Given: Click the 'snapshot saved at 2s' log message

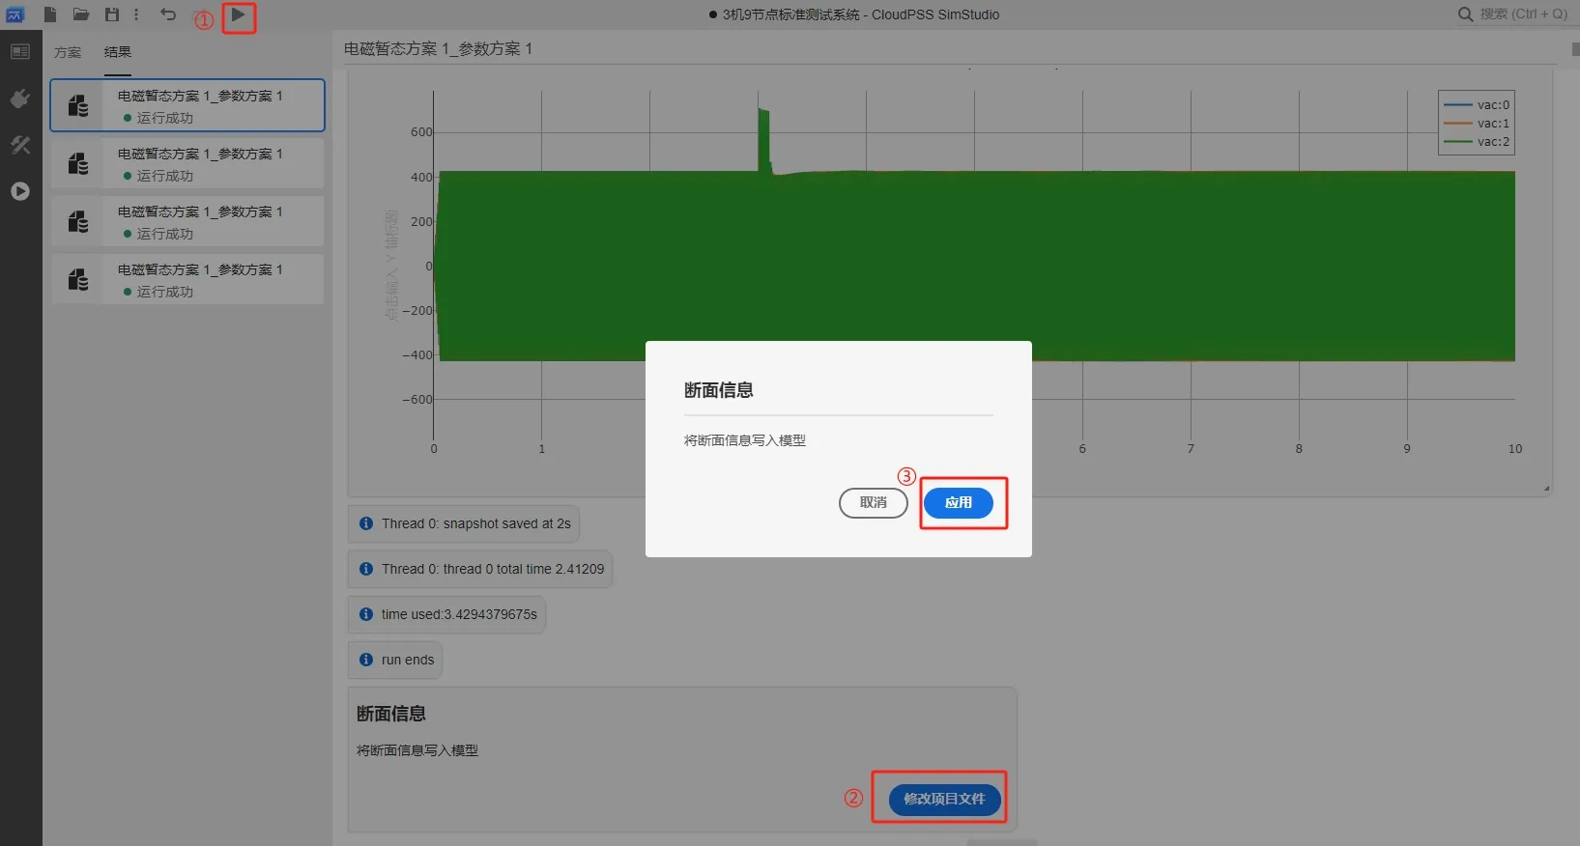Looking at the screenshot, I should tap(464, 523).
